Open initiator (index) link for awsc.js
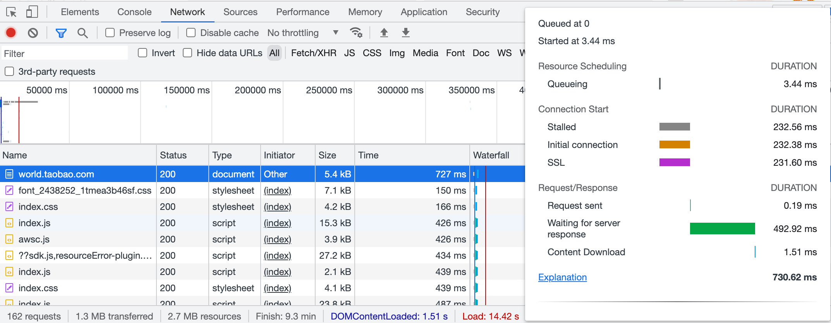Viewport: 831px width, 323px height. [277, 239]
